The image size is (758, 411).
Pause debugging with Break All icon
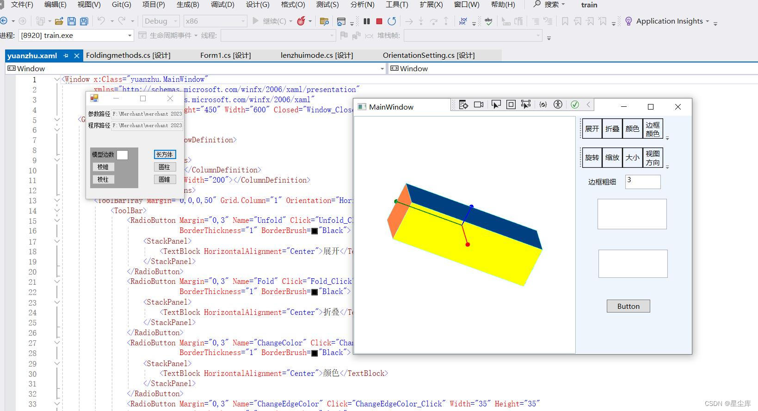click(x=367, y=21)
